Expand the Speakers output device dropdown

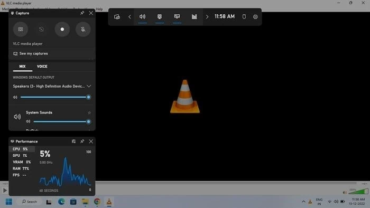pos(89,86)
